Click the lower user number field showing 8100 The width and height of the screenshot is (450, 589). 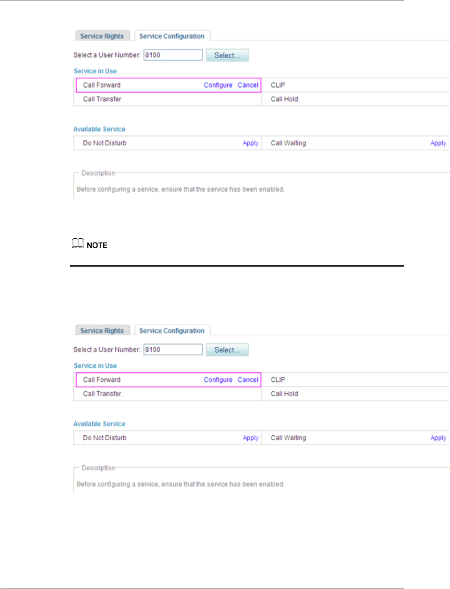pos(173,349)
